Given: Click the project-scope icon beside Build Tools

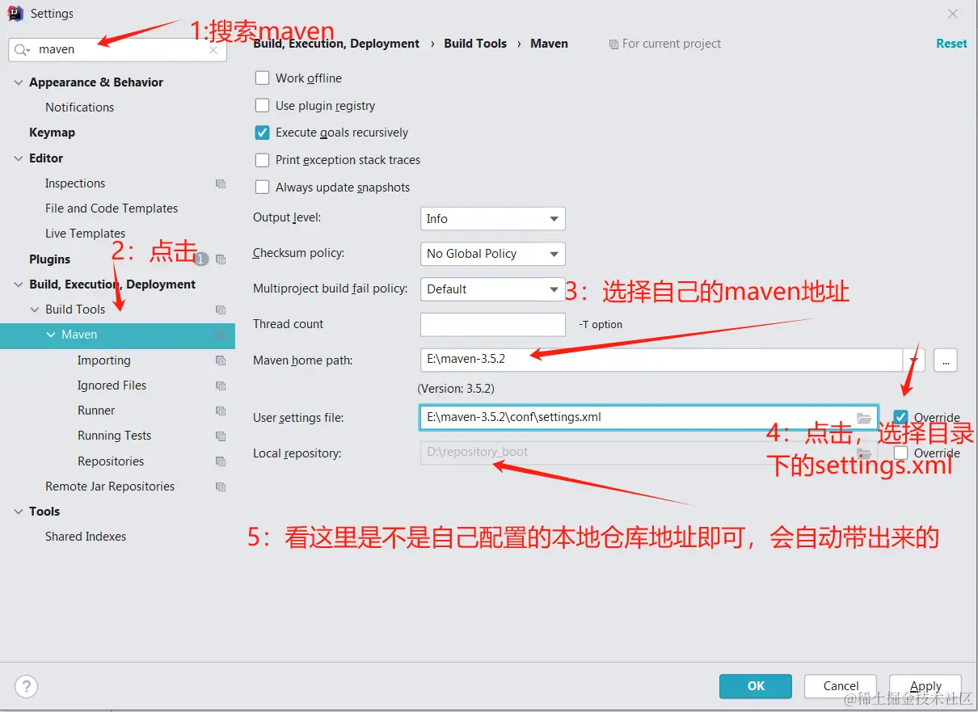Looking at the screenshot, I should tap(221, 310).
